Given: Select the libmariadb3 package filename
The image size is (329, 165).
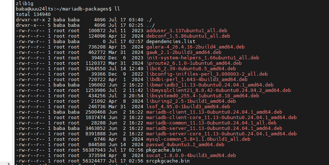Looking at the screenshot, I should (x=210, y=85).
